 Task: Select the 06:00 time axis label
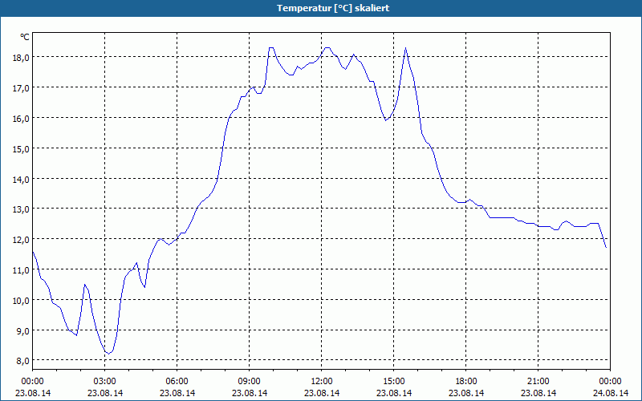177,382
